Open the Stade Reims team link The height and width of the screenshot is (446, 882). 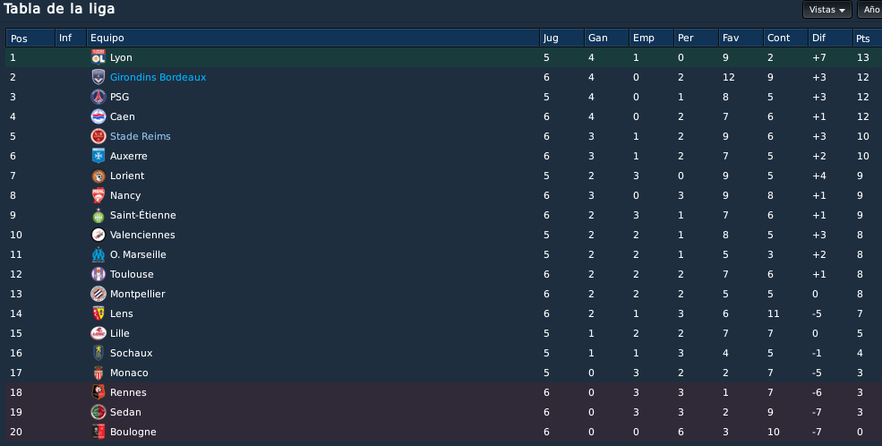[x=140, y=136]
